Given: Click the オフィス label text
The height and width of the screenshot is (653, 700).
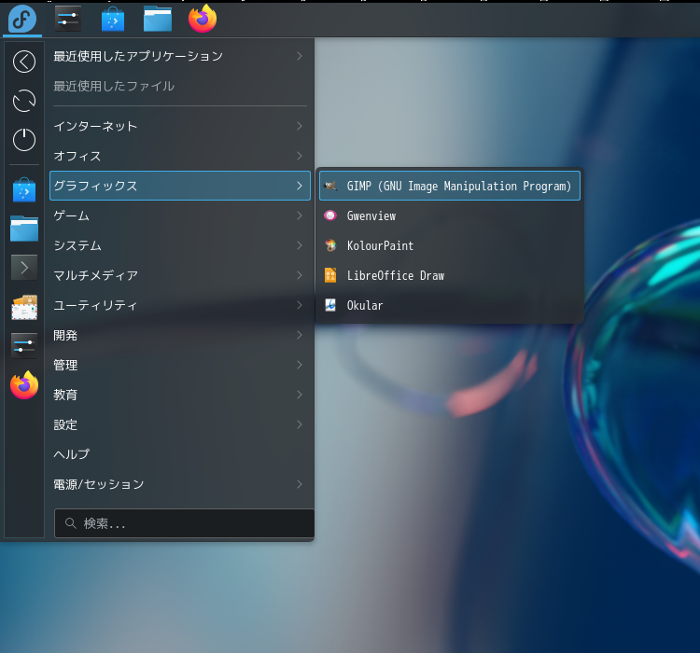Looking at the screenshot, I should tap(77, 156).
